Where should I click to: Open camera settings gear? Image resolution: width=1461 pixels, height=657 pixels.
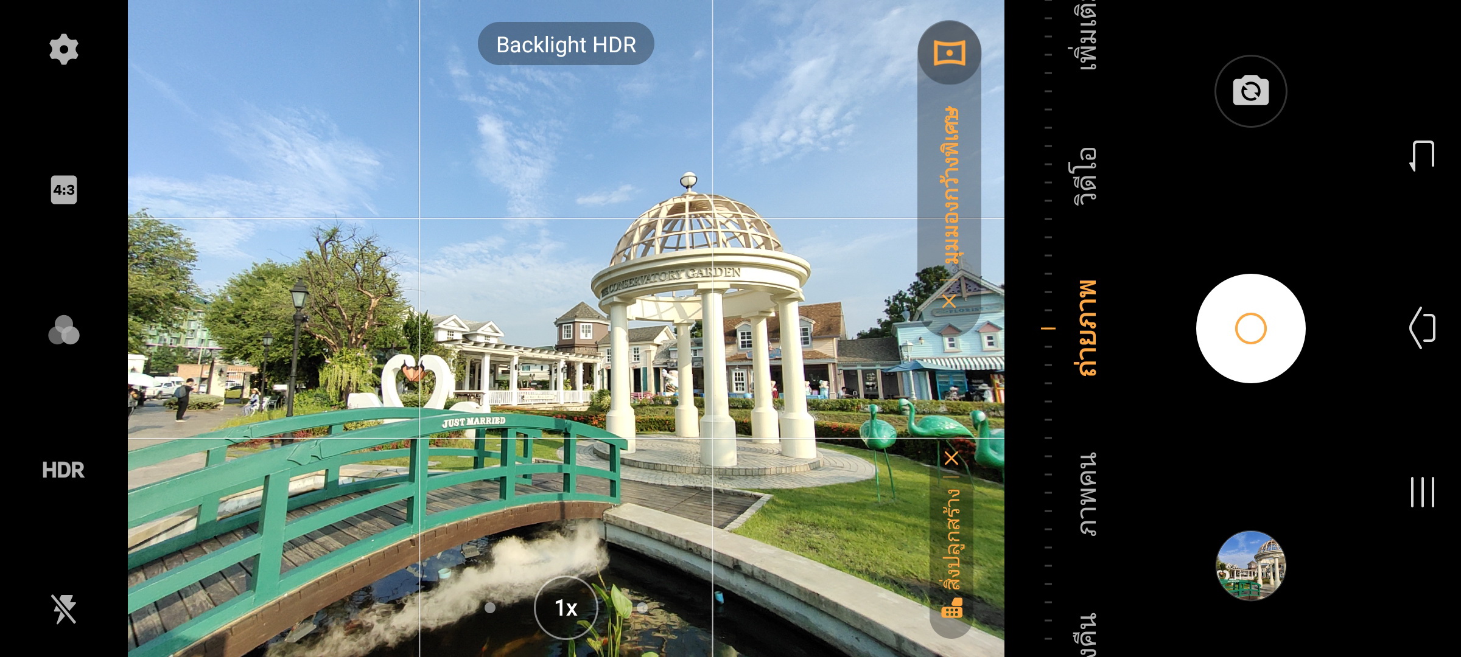point(64,49)
